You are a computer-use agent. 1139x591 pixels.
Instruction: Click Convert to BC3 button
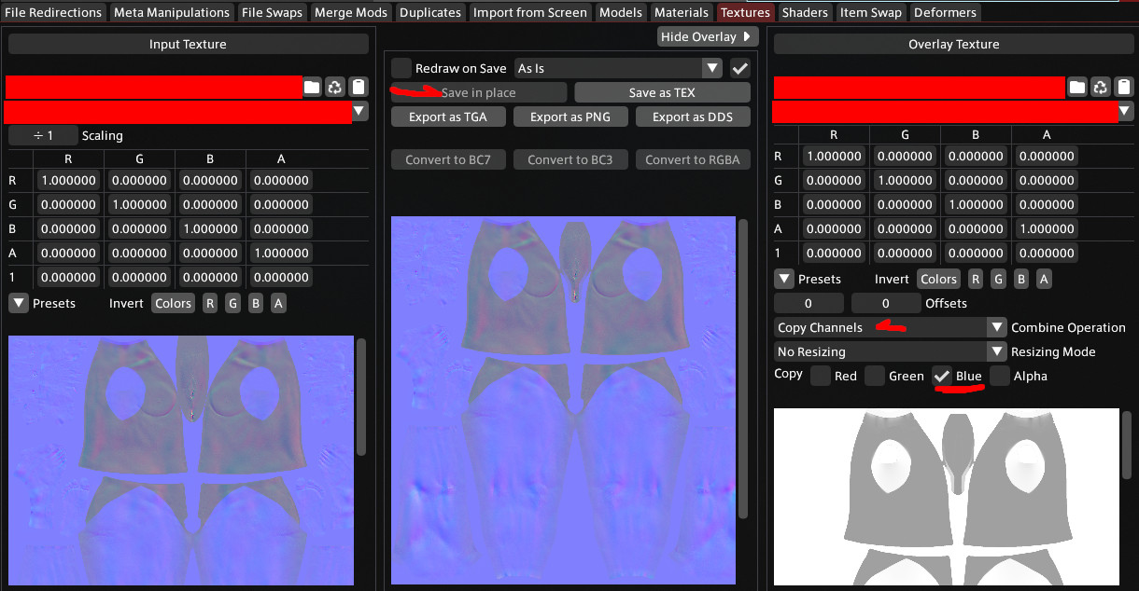[569, 159]
